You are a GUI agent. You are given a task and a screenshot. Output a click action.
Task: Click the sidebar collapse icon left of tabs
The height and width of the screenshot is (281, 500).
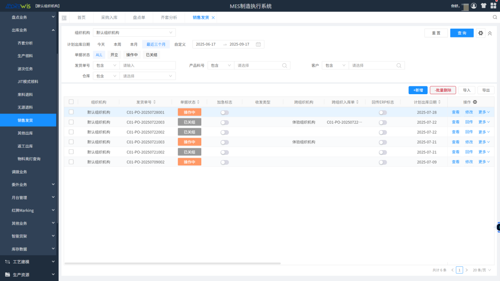[64, 18]
